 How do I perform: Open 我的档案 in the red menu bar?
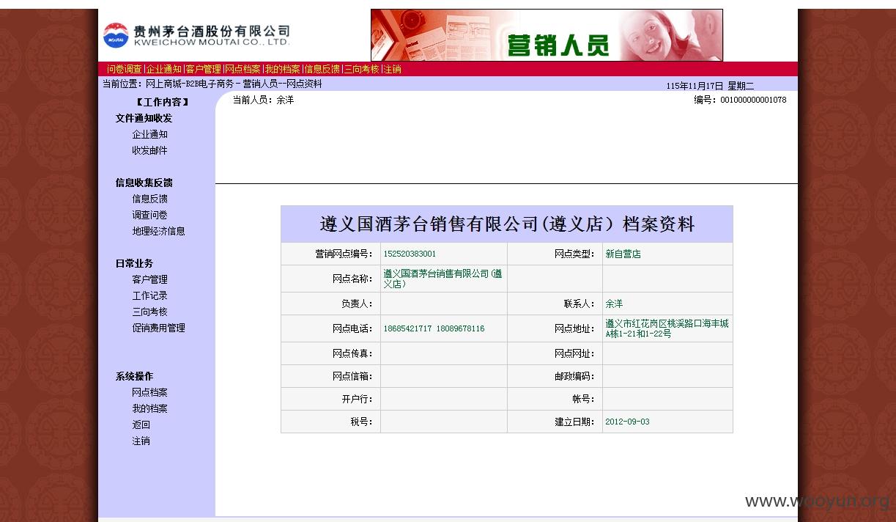(283, 69)
